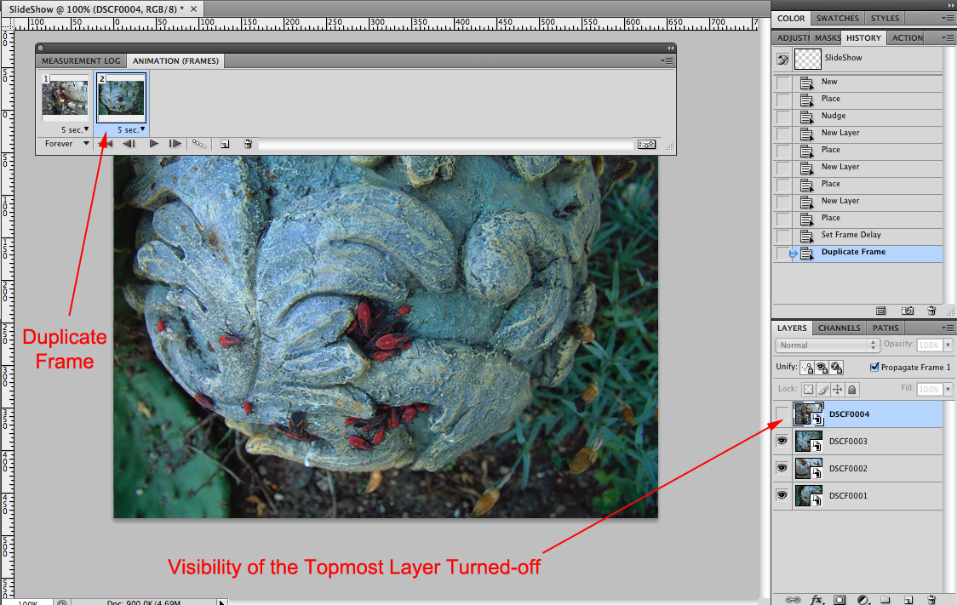Convert to timeline animation icon
The height and width of the screenshot is (605, 957).
click(x=646, y=145)
